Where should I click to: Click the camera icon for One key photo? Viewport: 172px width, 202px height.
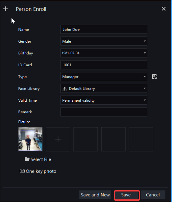[x=22, y=171]
